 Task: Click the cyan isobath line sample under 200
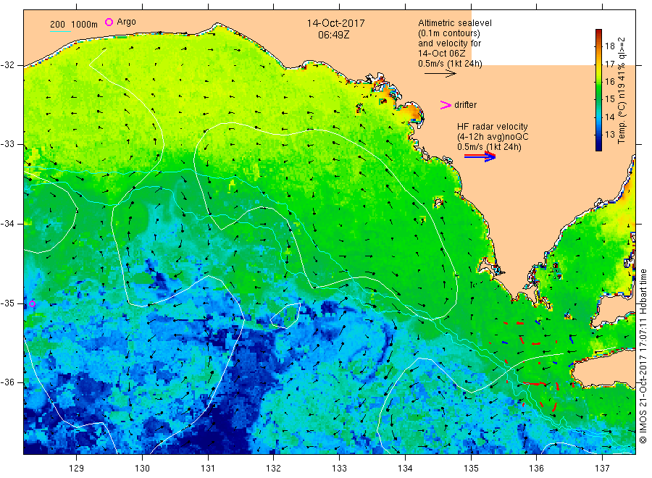click(x=60, y=31)
